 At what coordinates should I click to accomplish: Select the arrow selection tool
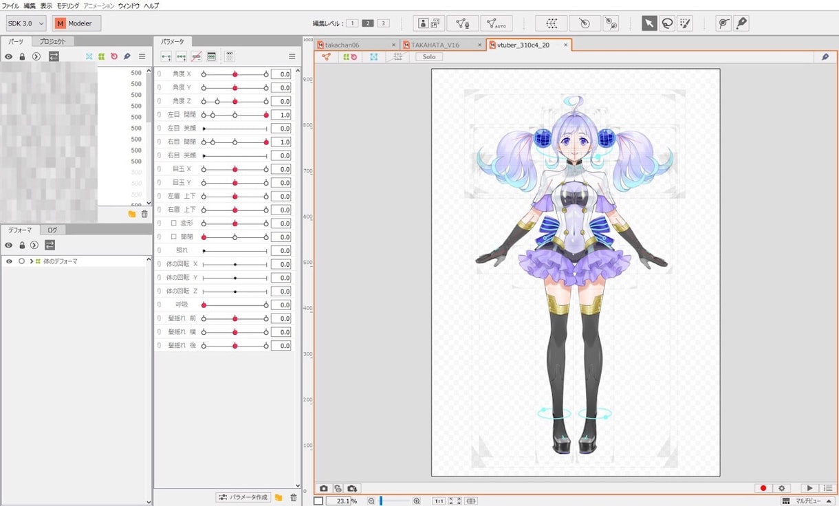coord(649,23)
